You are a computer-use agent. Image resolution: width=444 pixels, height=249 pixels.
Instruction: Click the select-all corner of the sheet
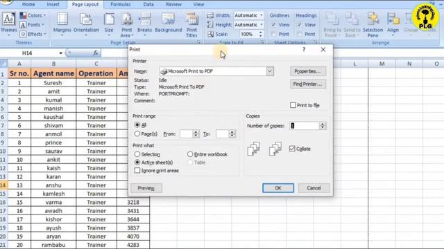pyautogui.click(x=3, y=64)
